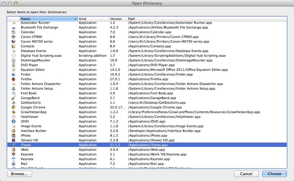The height and width of the screenshot is (181, 294).
Task: Click the GrowlHelperApp.app path text
Action: click(x=194, y=112)
